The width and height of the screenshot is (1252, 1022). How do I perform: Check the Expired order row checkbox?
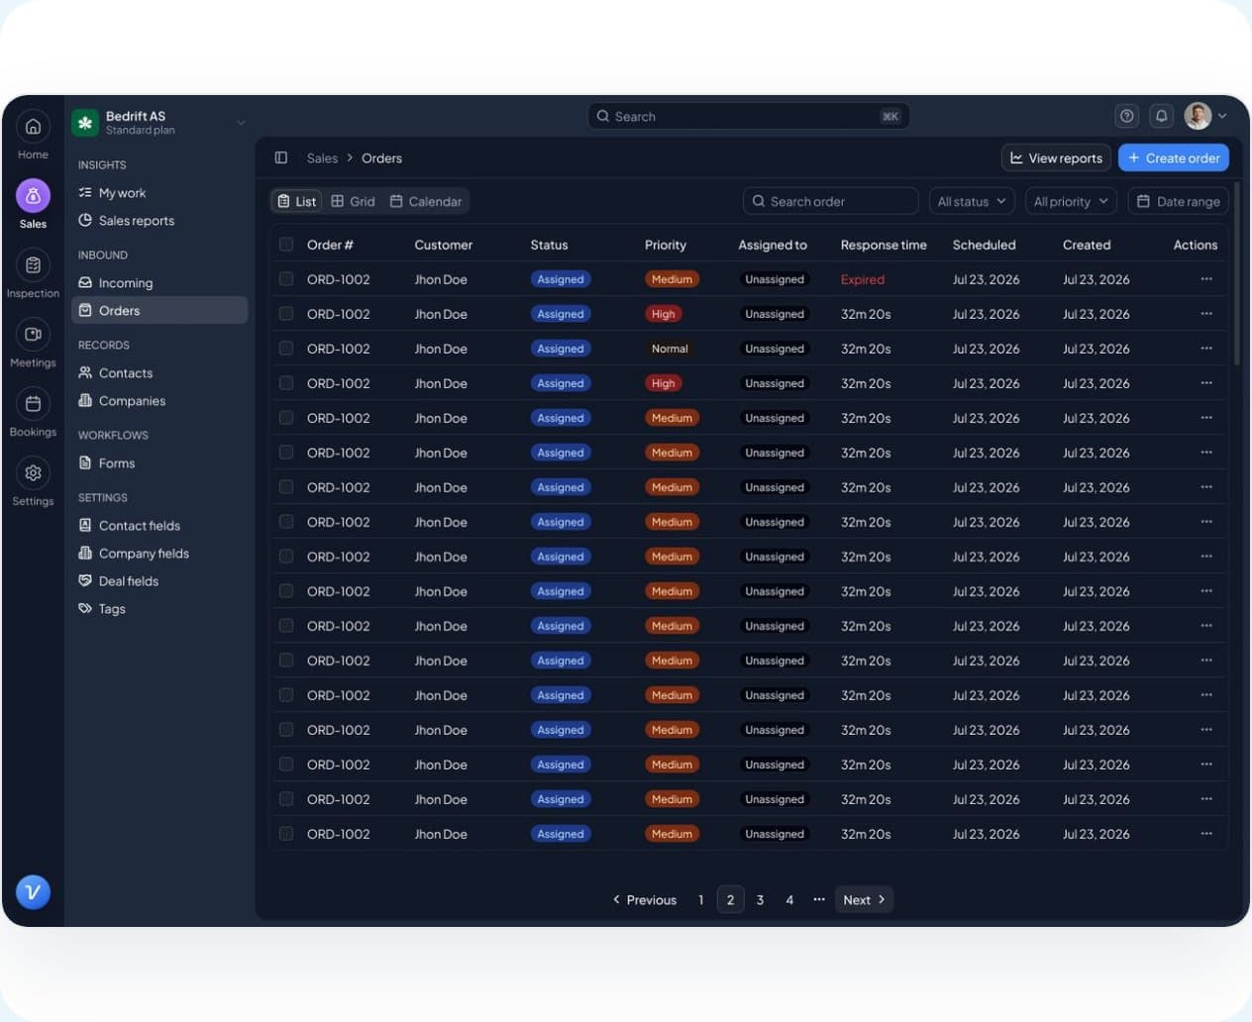click(x=286, y=279)
